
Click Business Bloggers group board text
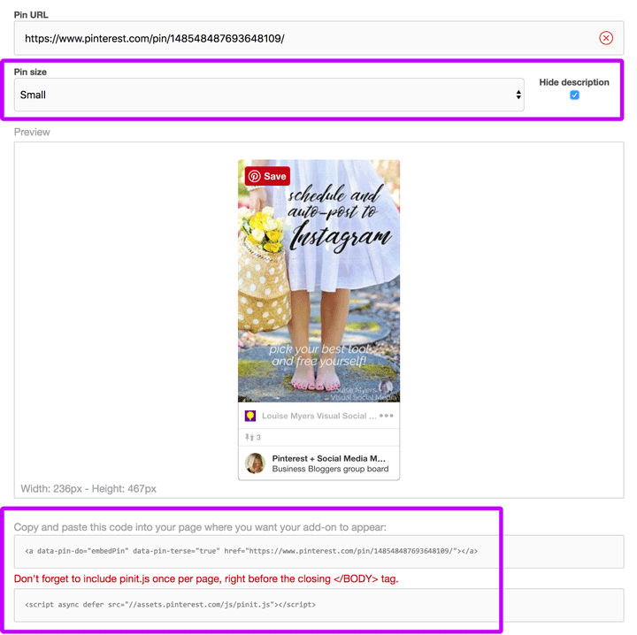330,469
